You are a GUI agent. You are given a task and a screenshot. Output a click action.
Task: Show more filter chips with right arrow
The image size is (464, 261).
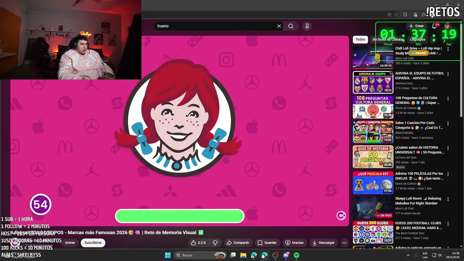pyautogui.click(x=444, y=41)
